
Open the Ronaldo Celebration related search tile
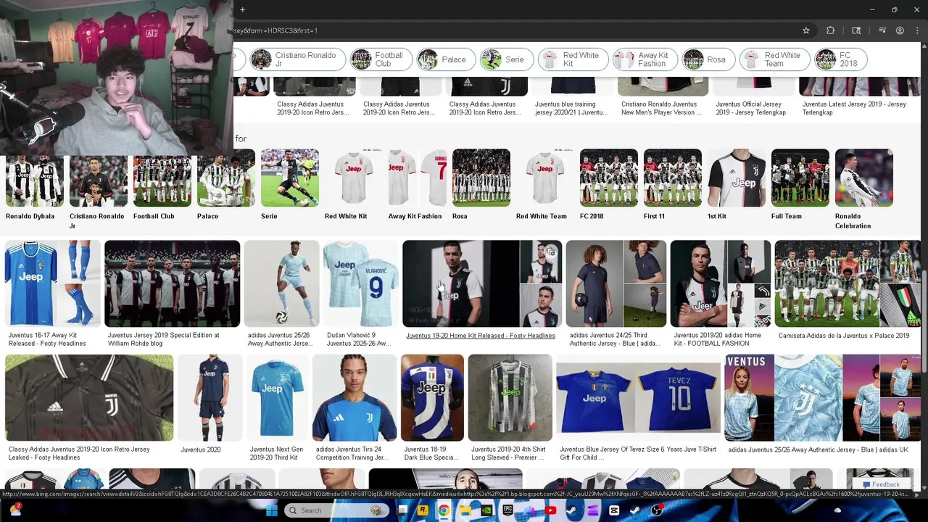(x=863, y=188)
